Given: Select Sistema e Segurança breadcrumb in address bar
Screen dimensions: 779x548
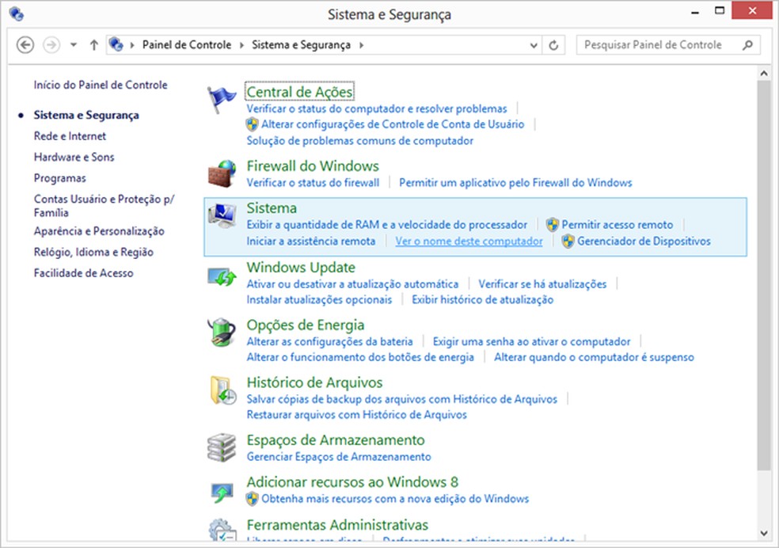Looking at the screenshot, I should 301,44.
